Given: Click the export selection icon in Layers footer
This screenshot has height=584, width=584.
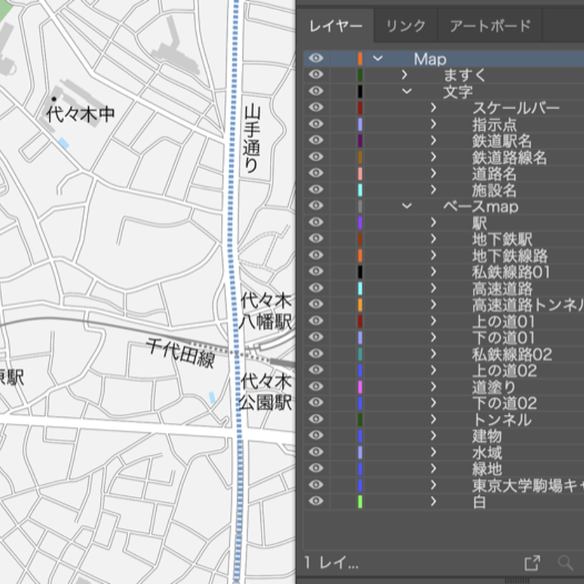Looking at the screenshot, I should [x=533, y=563].
